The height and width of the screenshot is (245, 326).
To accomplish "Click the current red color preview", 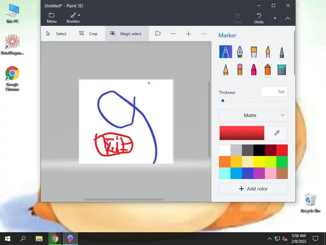I will [242, 133].
